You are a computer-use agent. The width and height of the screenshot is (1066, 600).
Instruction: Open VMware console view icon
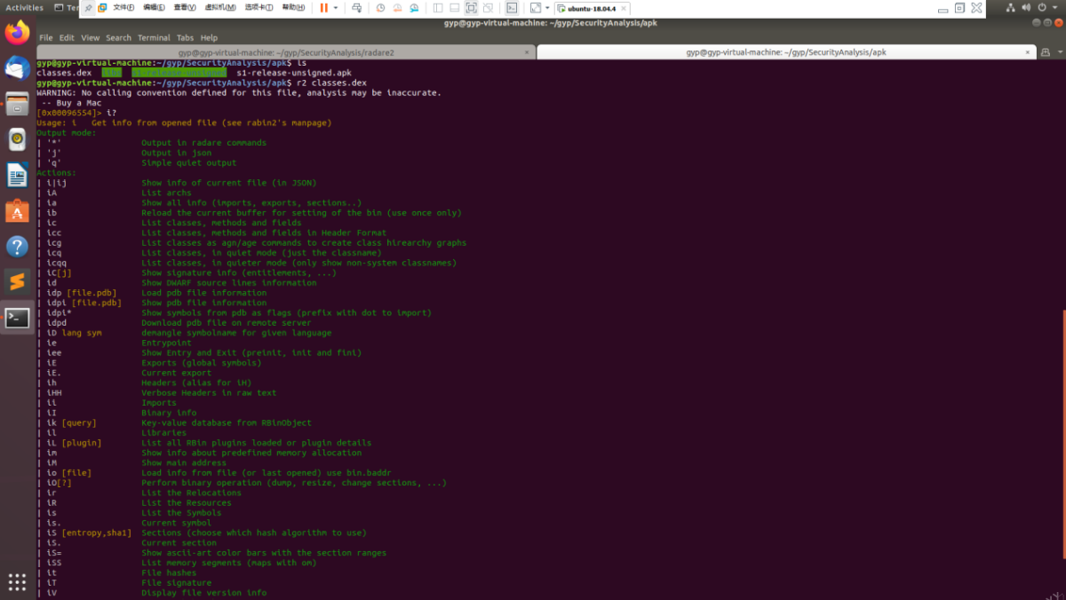(513, 7)
